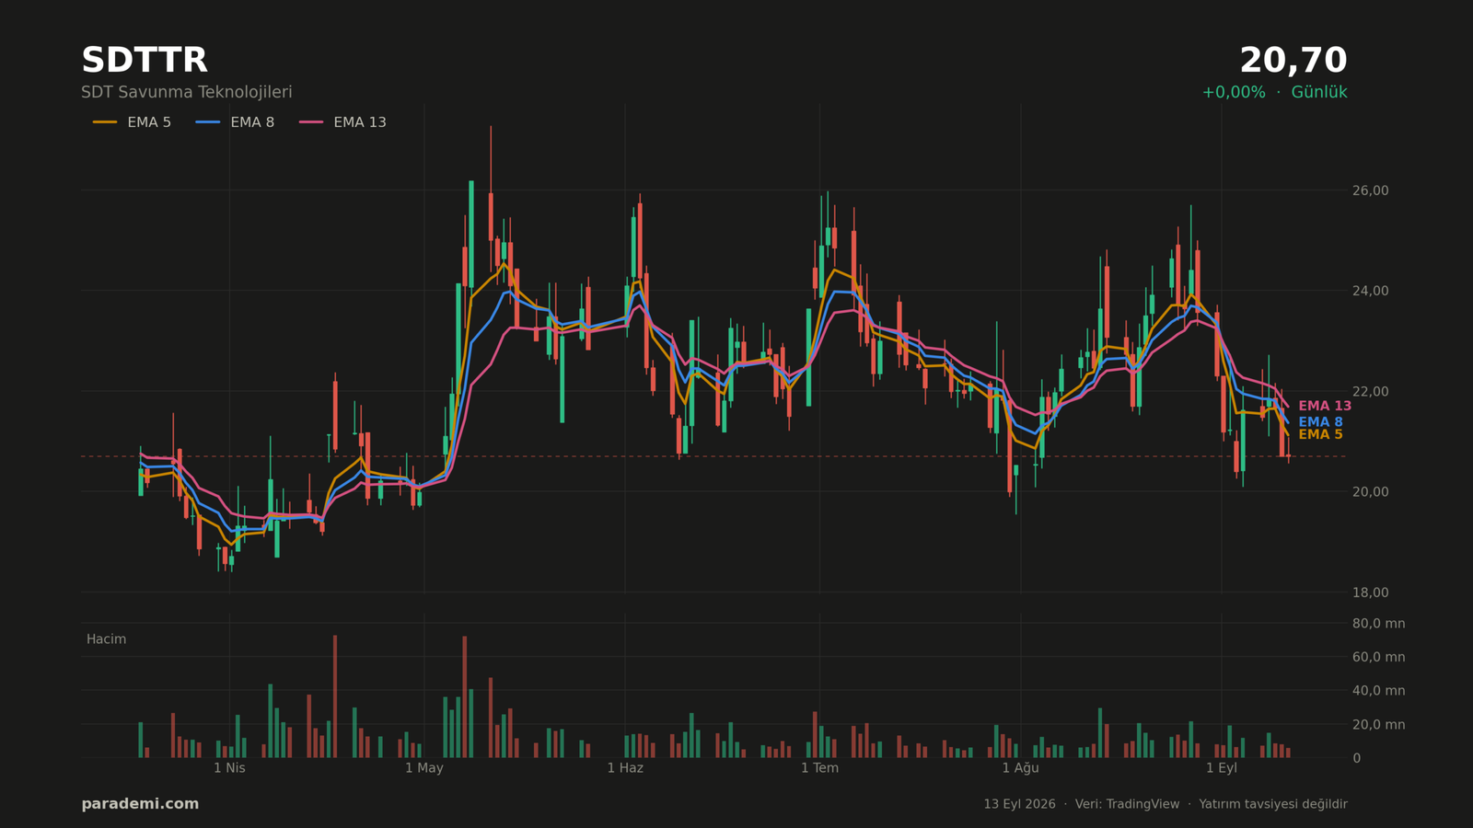Click the 1 Nis date axis label
The width and height of the screenshot is (1473, 828).
[230, 768]
